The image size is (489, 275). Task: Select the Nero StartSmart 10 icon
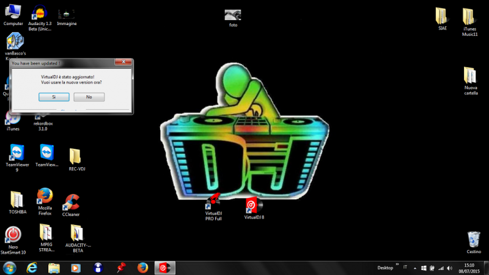13,235
